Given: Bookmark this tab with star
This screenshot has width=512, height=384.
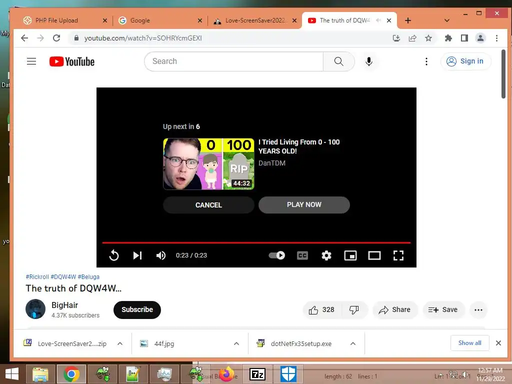Looking at the screenshot, I should [x=428, y=38].
